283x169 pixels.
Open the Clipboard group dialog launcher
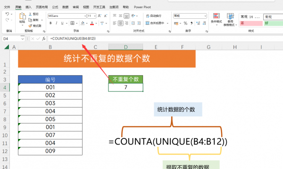click(44, 31)
